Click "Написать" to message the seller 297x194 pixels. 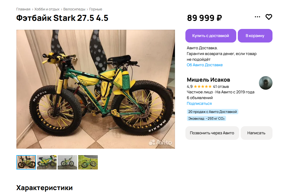(256, 133)
